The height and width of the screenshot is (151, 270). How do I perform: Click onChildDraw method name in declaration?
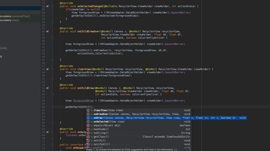coord(86,88)
